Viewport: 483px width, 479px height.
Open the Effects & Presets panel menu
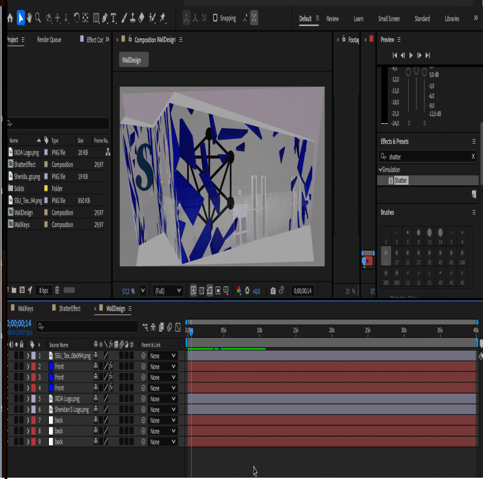pyautogui.click(x=474, y=141)
